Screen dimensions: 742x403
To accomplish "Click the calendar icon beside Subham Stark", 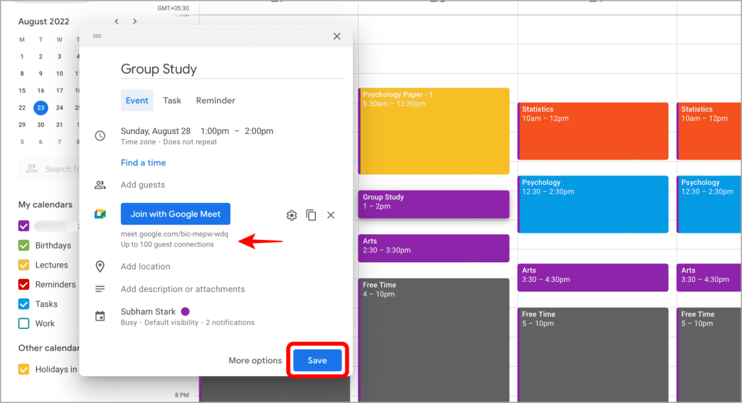I will (x=100, y=316).
